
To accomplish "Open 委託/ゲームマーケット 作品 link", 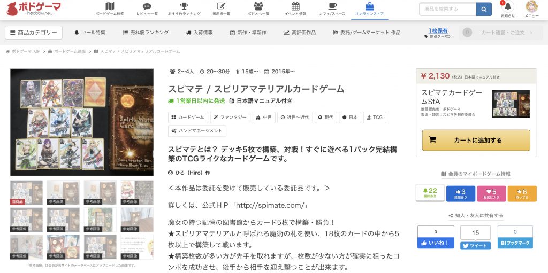I will pos(367,33).
